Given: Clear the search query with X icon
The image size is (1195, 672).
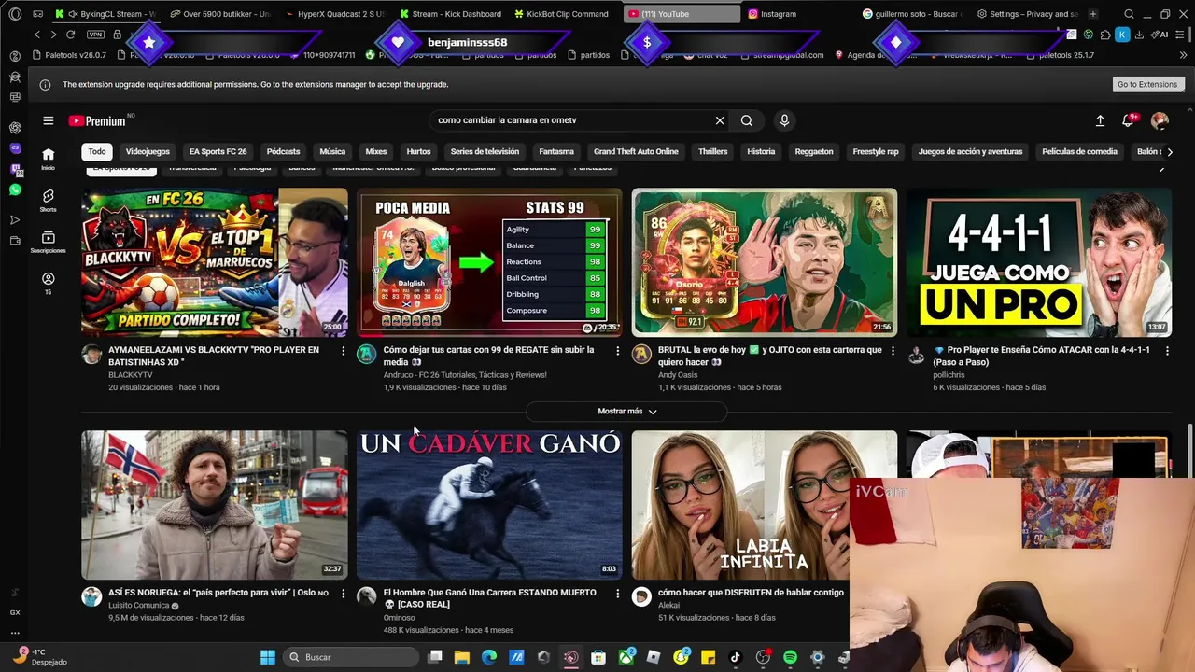Looking at the screenshot, I should coord(720,120).
